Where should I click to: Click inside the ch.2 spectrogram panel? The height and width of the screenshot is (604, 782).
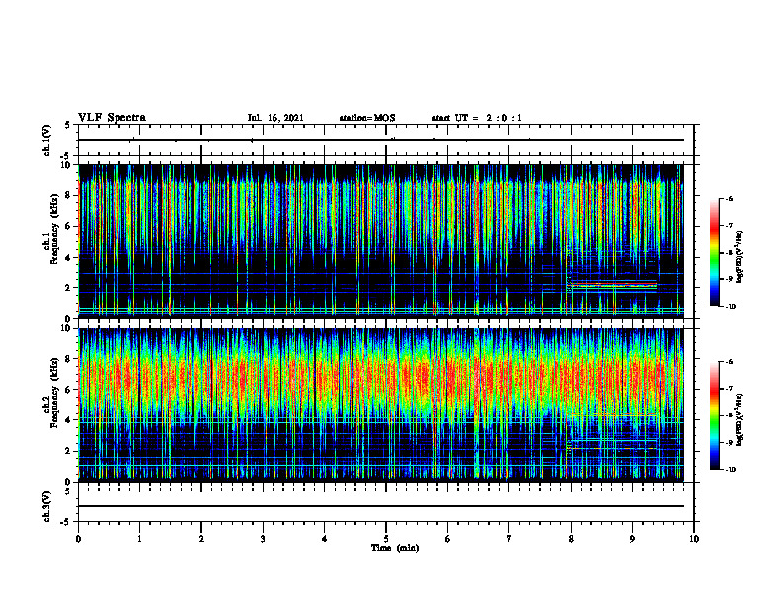click(381, 405)
